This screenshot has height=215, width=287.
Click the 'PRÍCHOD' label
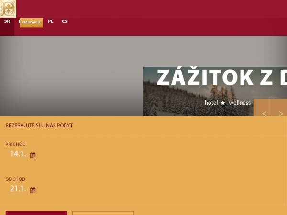point(16,144)
